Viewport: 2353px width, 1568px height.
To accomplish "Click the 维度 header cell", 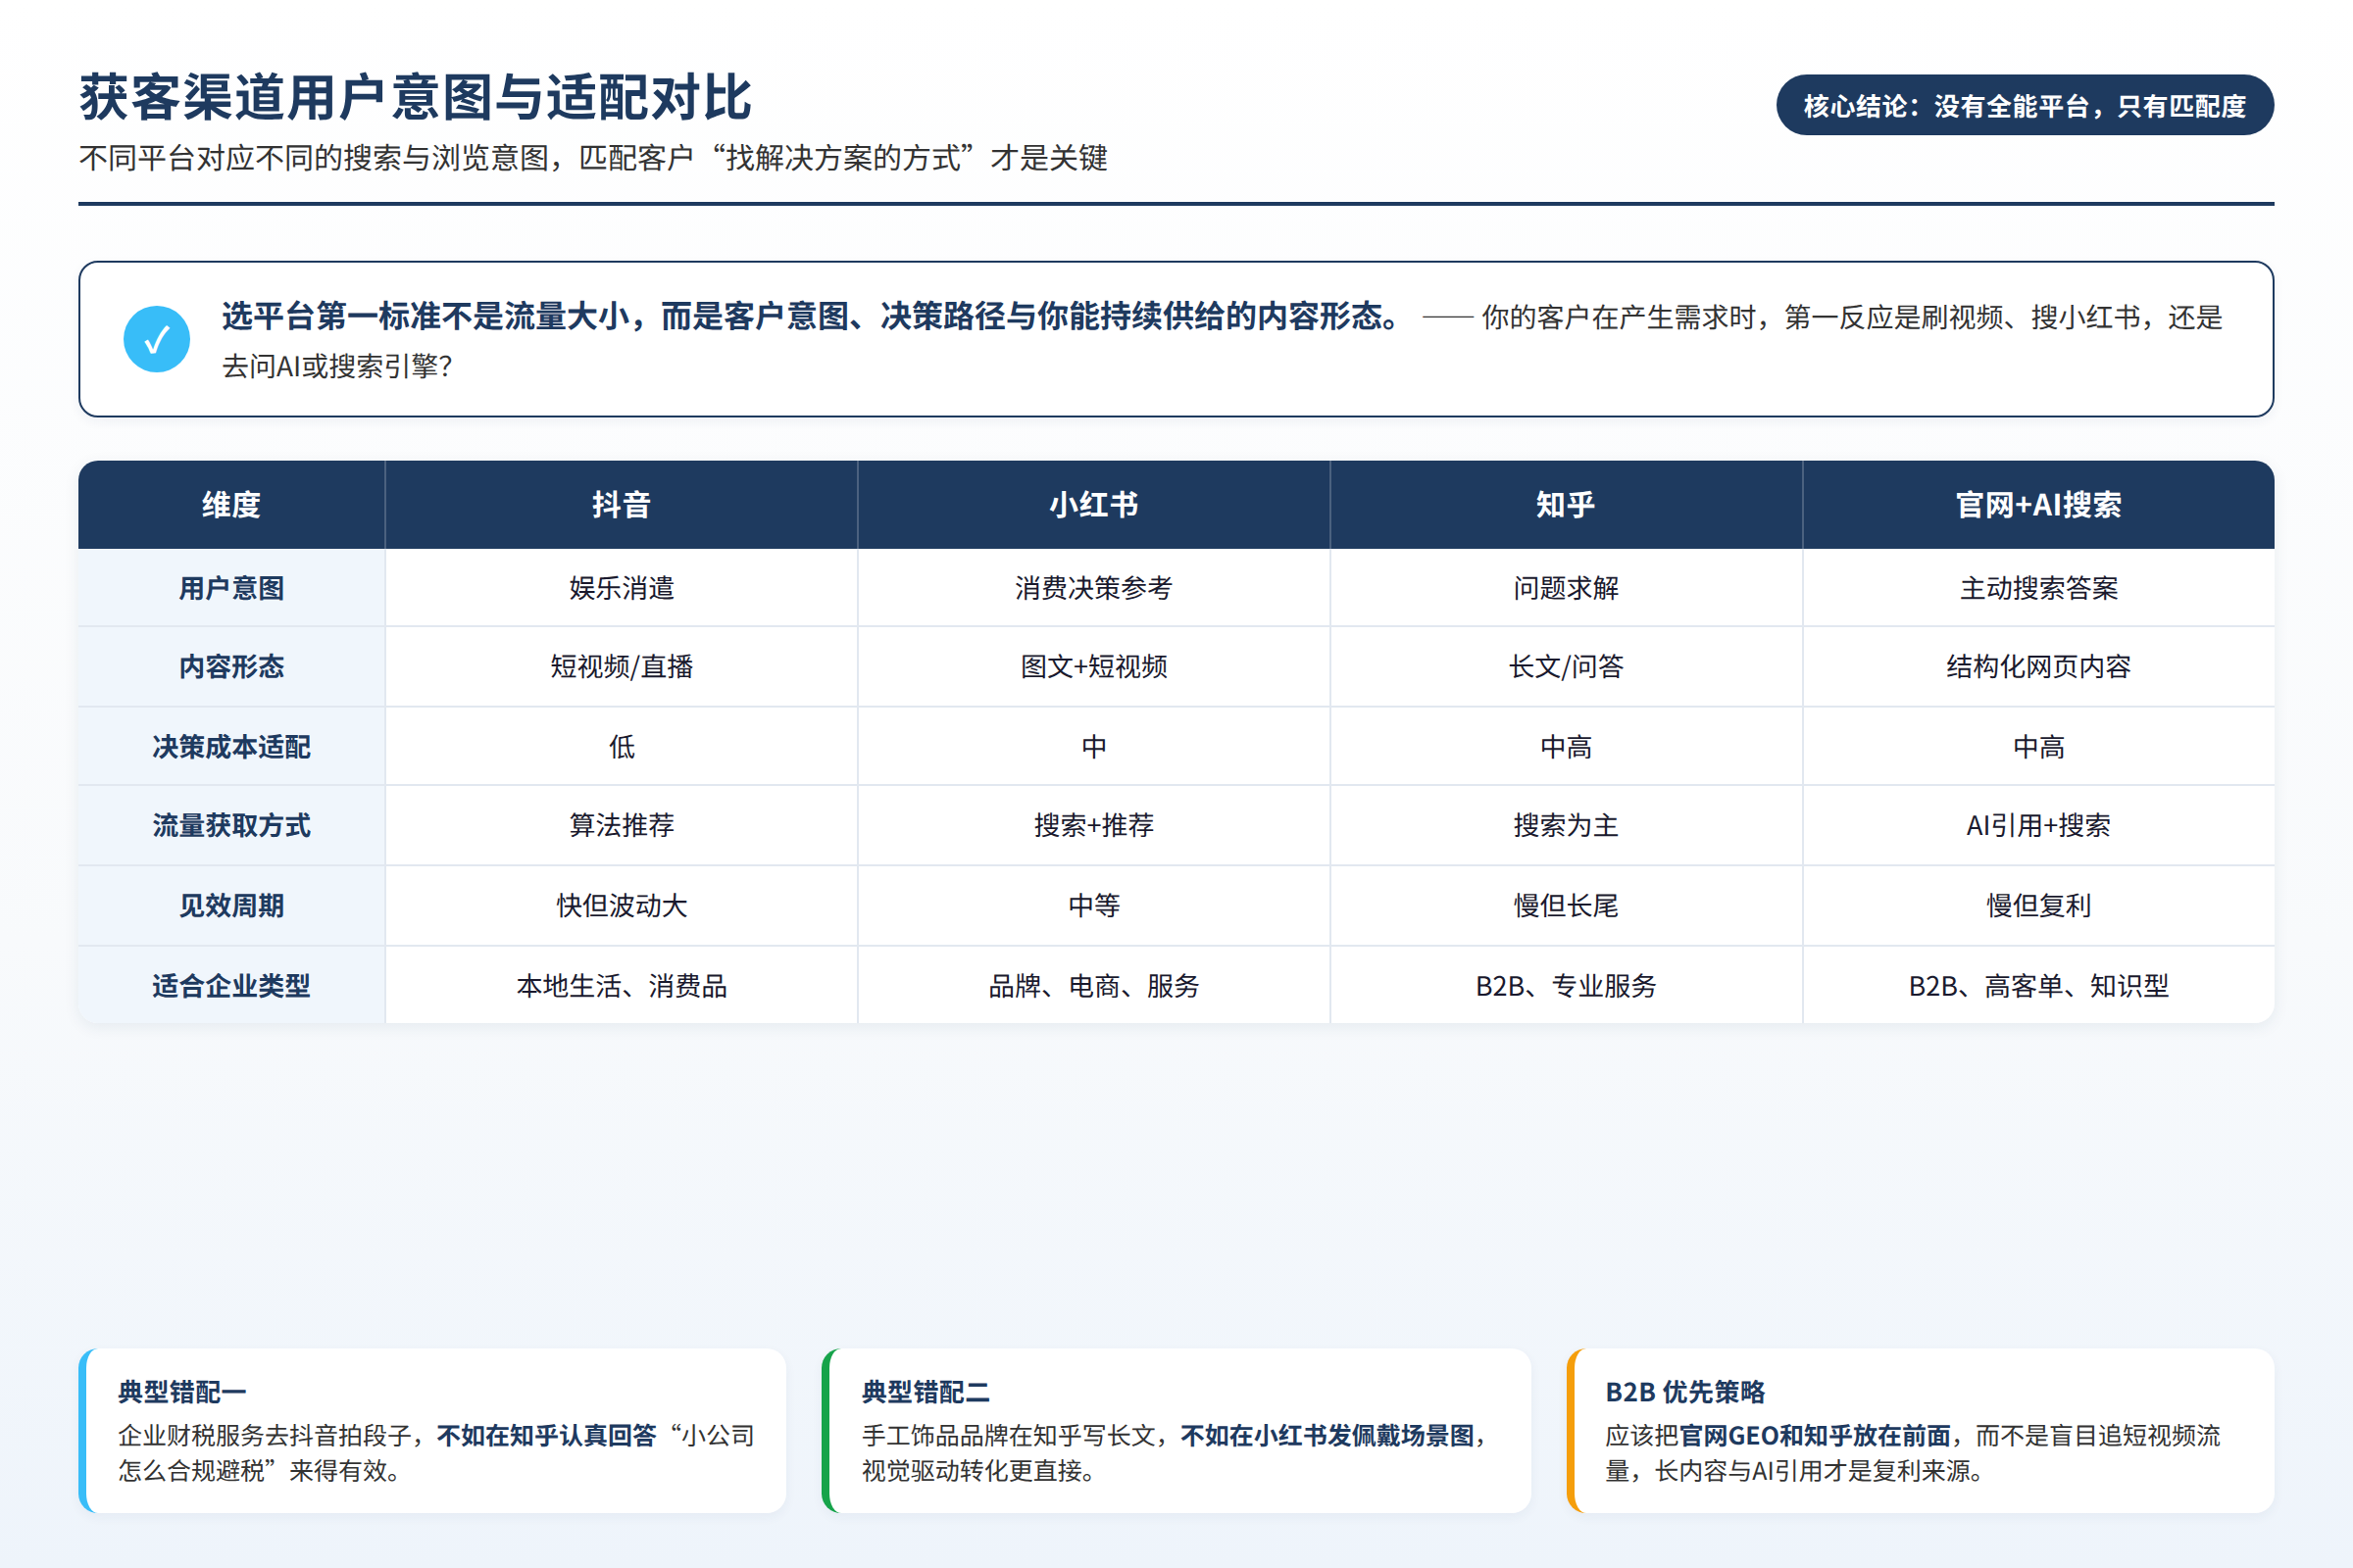I will 231,505.
